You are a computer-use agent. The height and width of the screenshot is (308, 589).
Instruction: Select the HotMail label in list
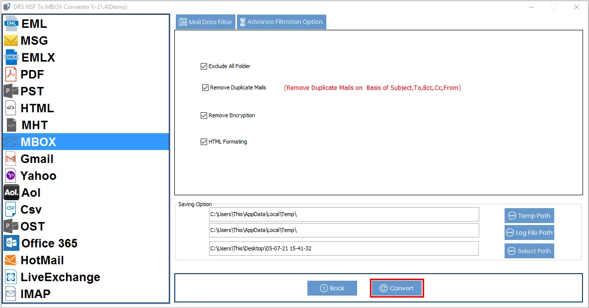click(x=42, y=260)
